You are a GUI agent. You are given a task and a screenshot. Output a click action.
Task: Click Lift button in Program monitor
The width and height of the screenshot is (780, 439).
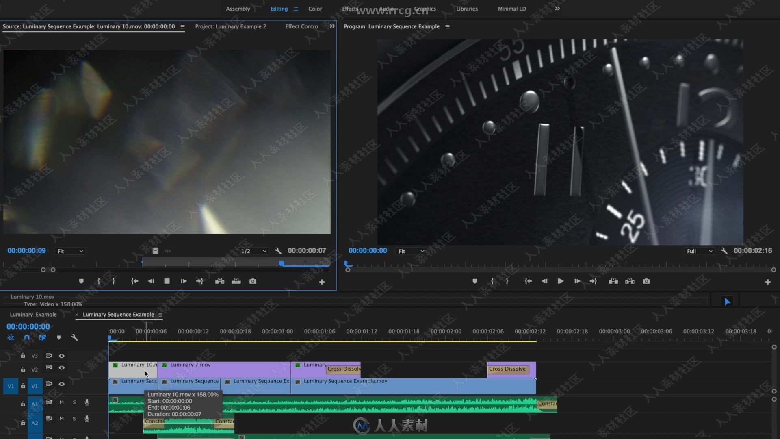pos(613,281)
